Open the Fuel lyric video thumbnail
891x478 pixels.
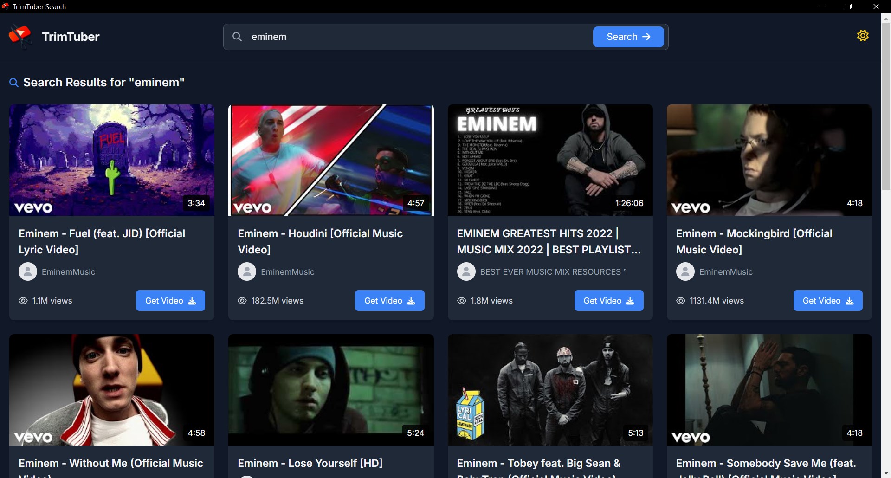(x=112, y=160)
